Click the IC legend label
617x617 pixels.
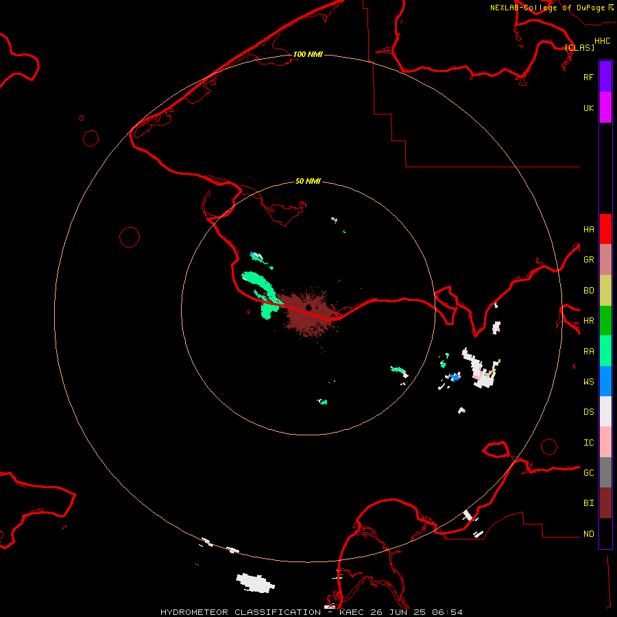[588, 443]
